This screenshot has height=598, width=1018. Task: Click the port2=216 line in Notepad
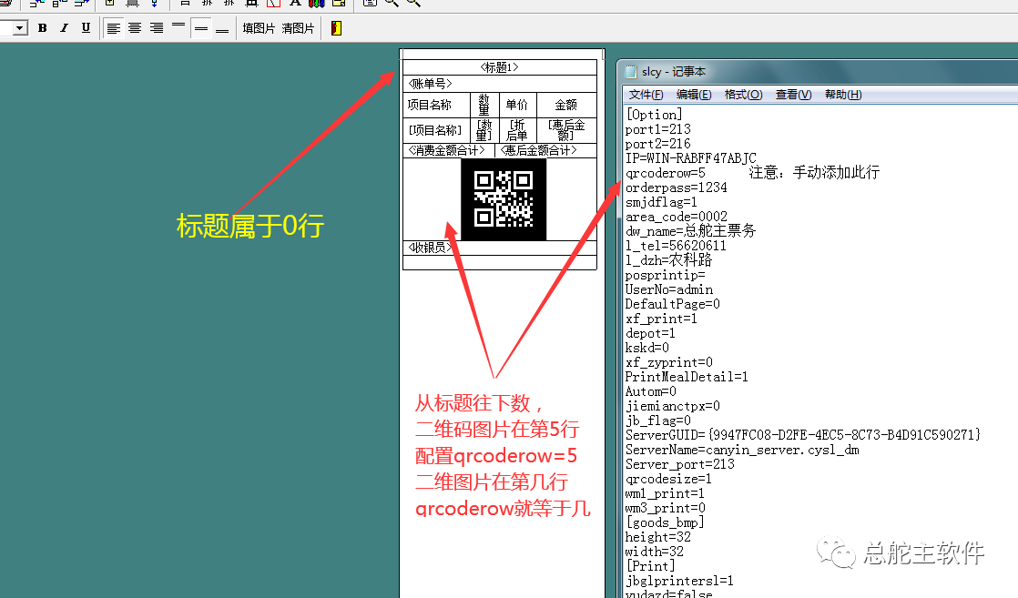click(657, 144)
